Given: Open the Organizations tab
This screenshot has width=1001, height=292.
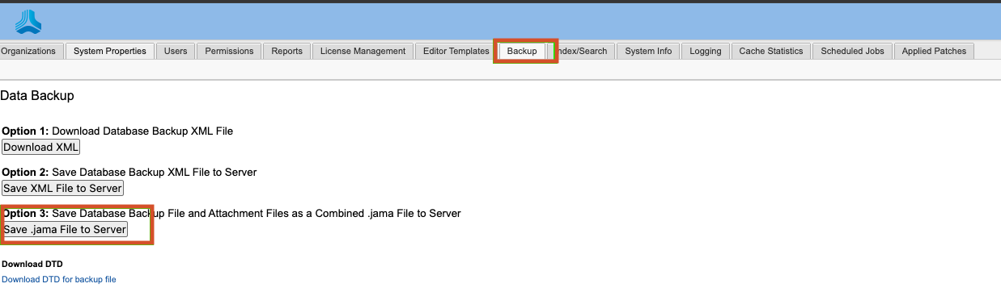Looking at the screenshot, I should pos(28,51).
